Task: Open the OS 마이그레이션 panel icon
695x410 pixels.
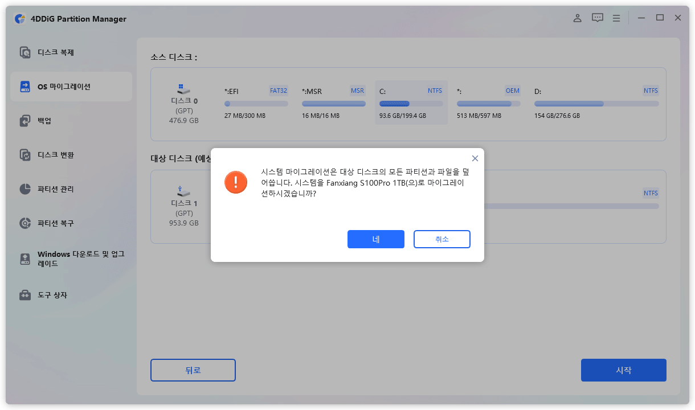Action: (25, 87)
